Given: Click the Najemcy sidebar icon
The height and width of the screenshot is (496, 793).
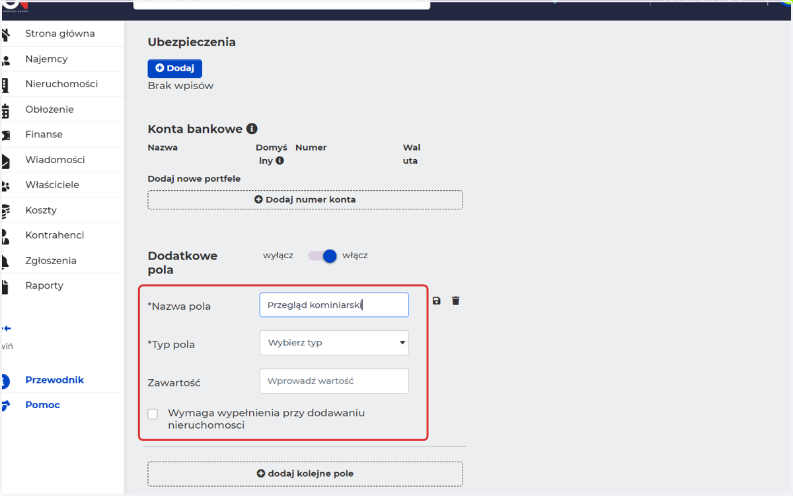Looking at the screenshot, I should pos(5,59).
